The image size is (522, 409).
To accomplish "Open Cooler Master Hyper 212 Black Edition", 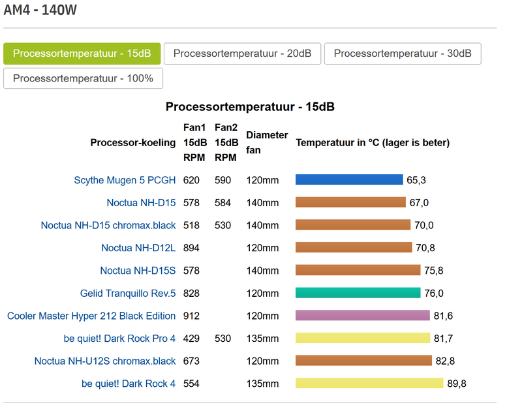I will (91, 316).
